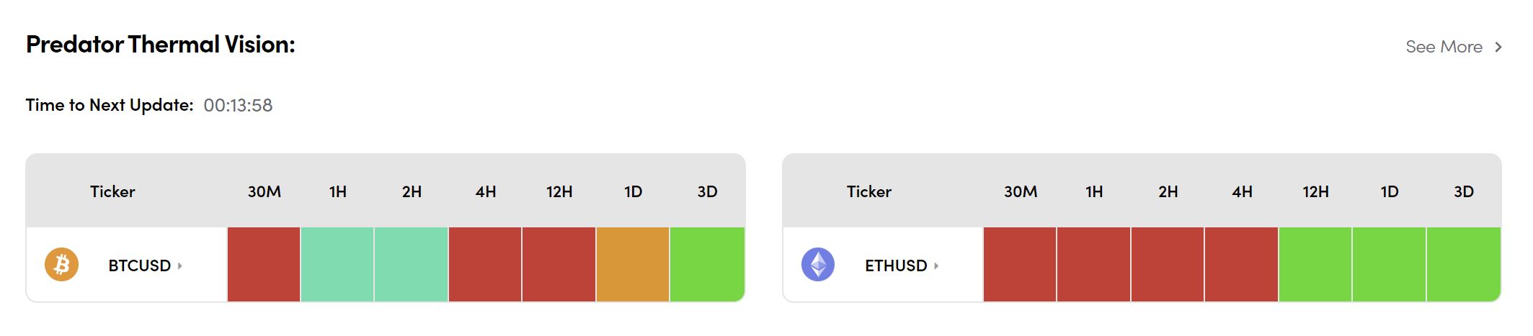Click the 1D header in ETHUSD table

(x=1390, y=191)
